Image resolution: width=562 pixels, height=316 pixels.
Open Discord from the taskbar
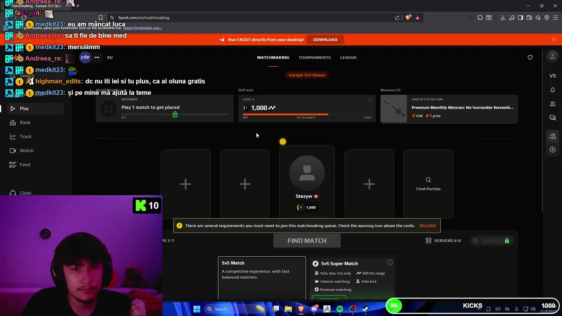click(x=314, y=309)
